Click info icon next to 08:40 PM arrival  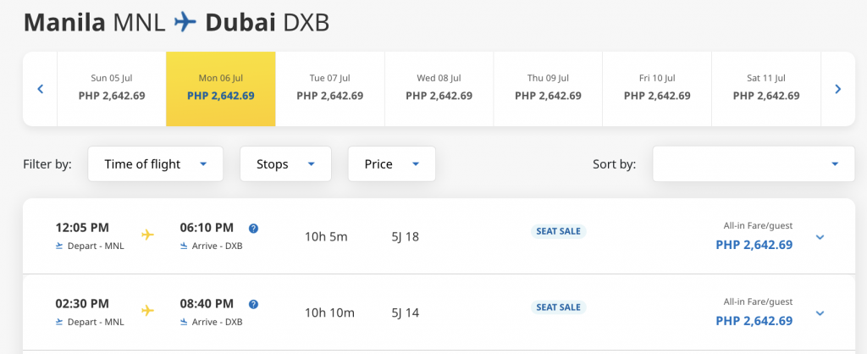pyautogui.click(x=253, y=304)
